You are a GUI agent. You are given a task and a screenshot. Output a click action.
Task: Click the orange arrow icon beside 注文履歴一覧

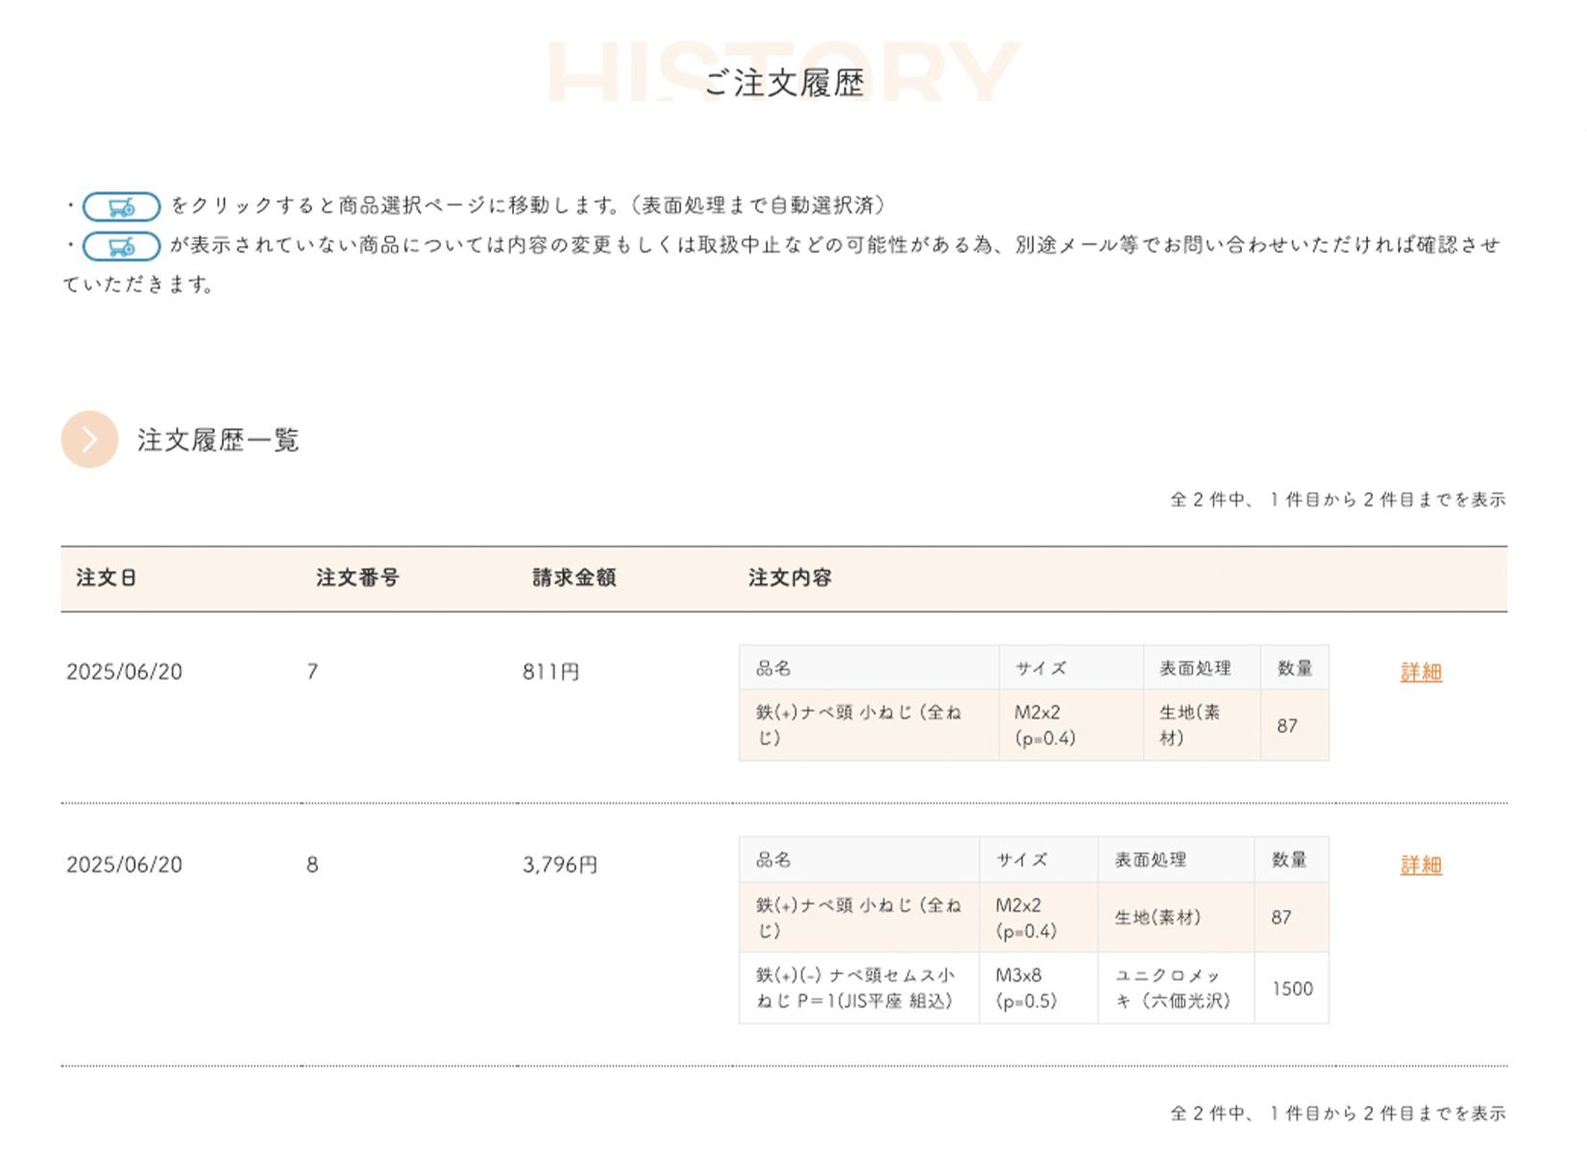(x=89, y=439)
